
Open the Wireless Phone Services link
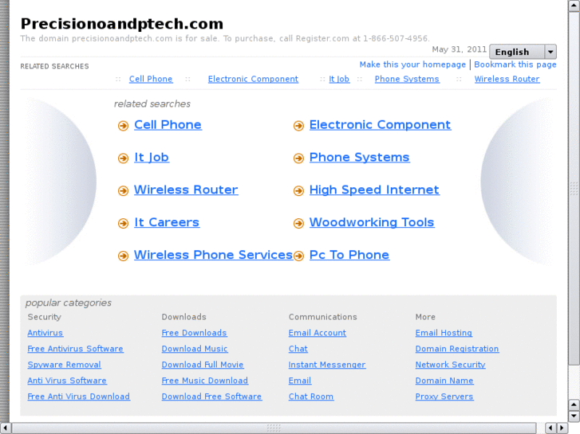[x=213, y=255]
